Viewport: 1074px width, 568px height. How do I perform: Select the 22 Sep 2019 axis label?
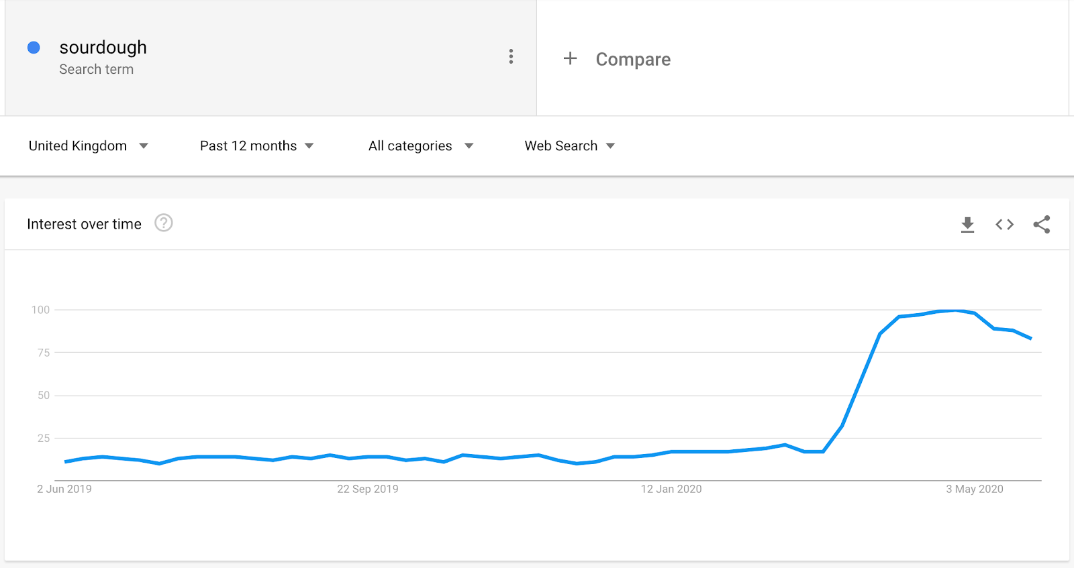click(368, 489)
